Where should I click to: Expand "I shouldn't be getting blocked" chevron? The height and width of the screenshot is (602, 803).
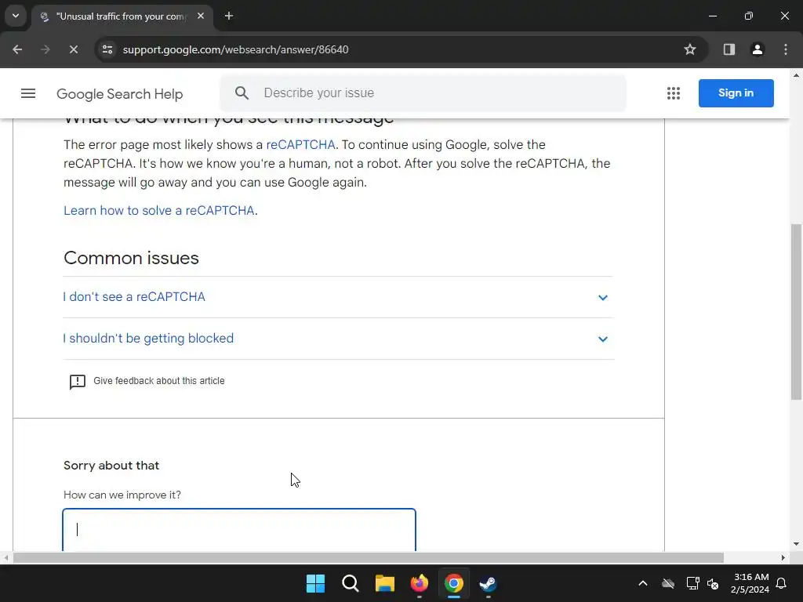(x=603, y=339)
